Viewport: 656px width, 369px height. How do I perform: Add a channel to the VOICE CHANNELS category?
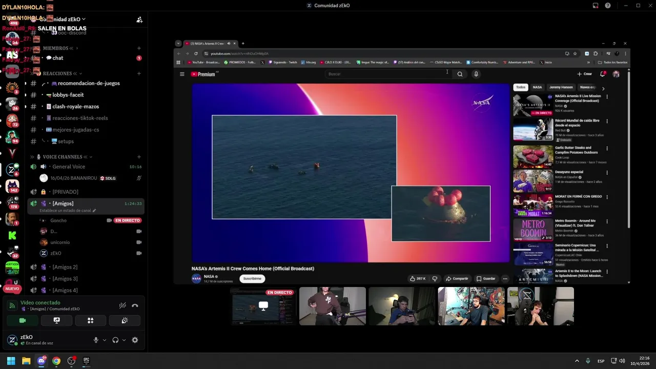point(139,157)
